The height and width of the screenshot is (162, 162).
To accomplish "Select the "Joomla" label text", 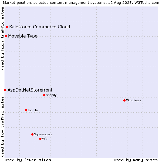I will 33,110.
